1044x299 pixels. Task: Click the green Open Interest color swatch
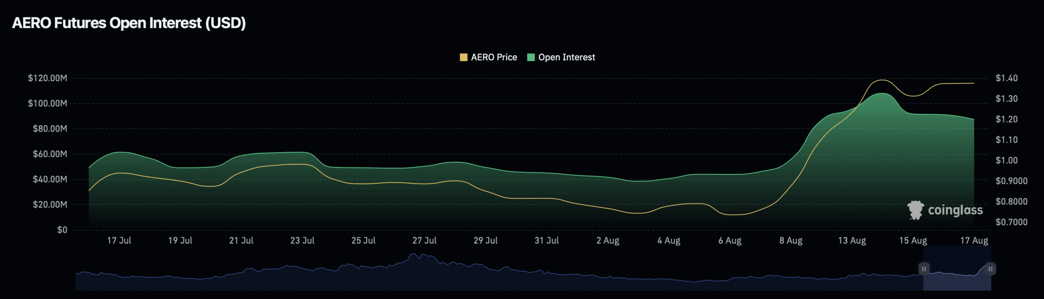point(531,57)
